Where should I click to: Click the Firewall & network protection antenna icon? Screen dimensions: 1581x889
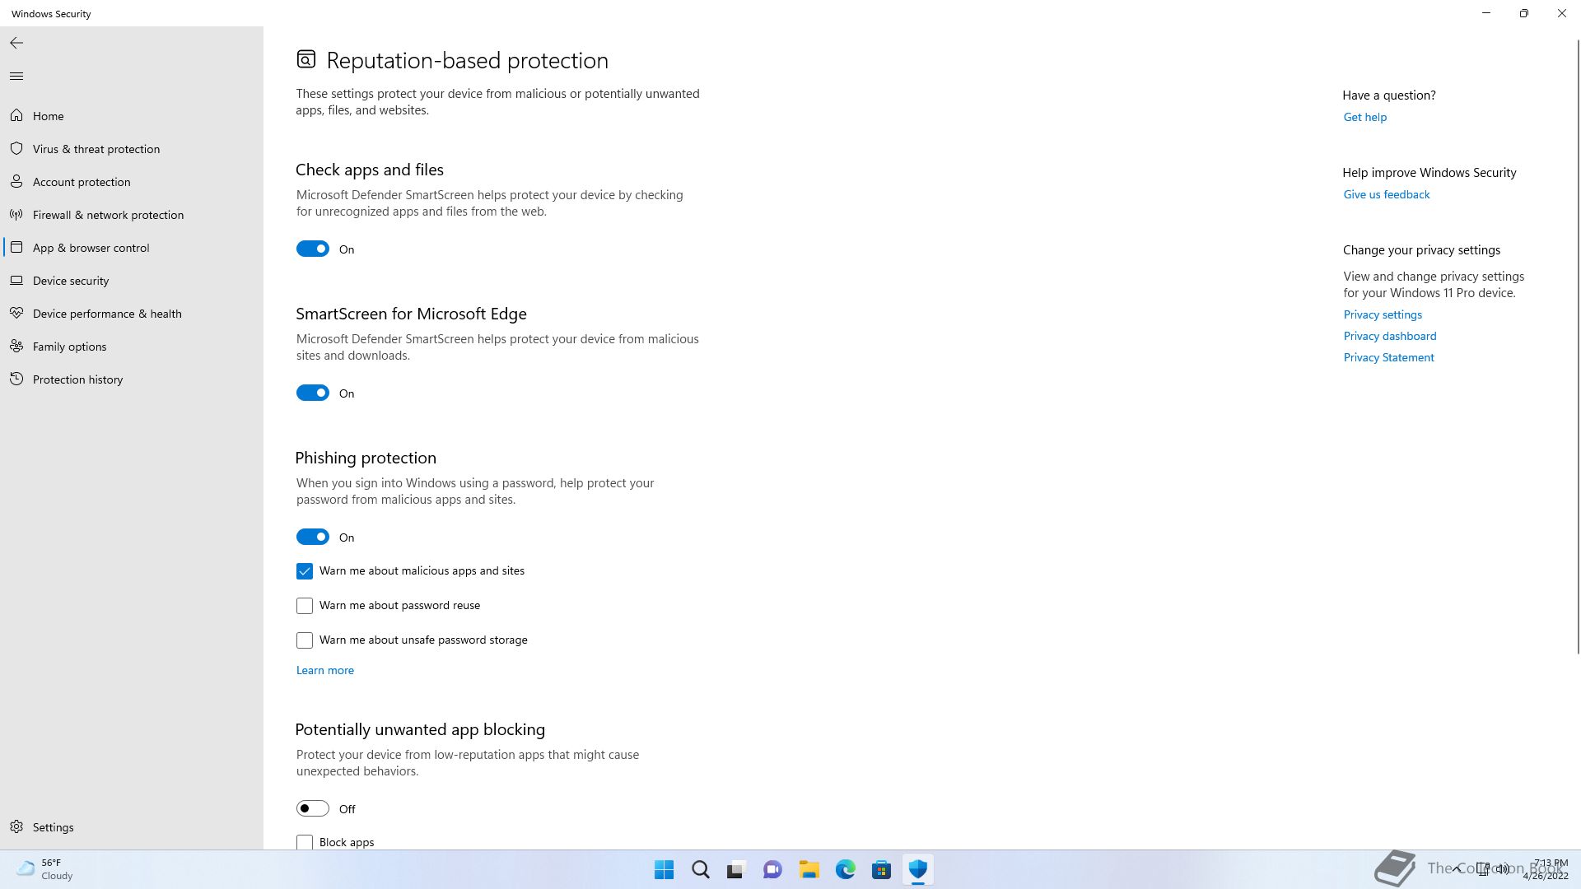(16, 215)
